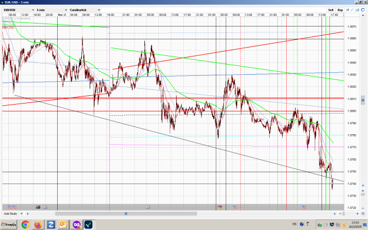
Task: Click the horizontal zoom minus icon
Action: (340, 214)
